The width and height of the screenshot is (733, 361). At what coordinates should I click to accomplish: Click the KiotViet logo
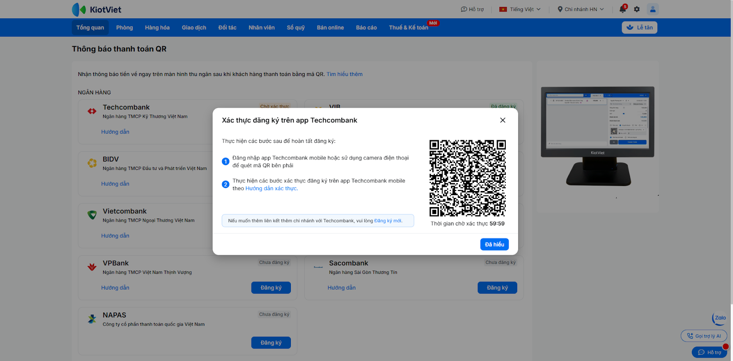click(97, 9)
